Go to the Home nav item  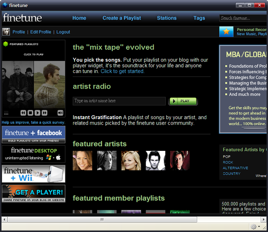click(x=79, y=18)
